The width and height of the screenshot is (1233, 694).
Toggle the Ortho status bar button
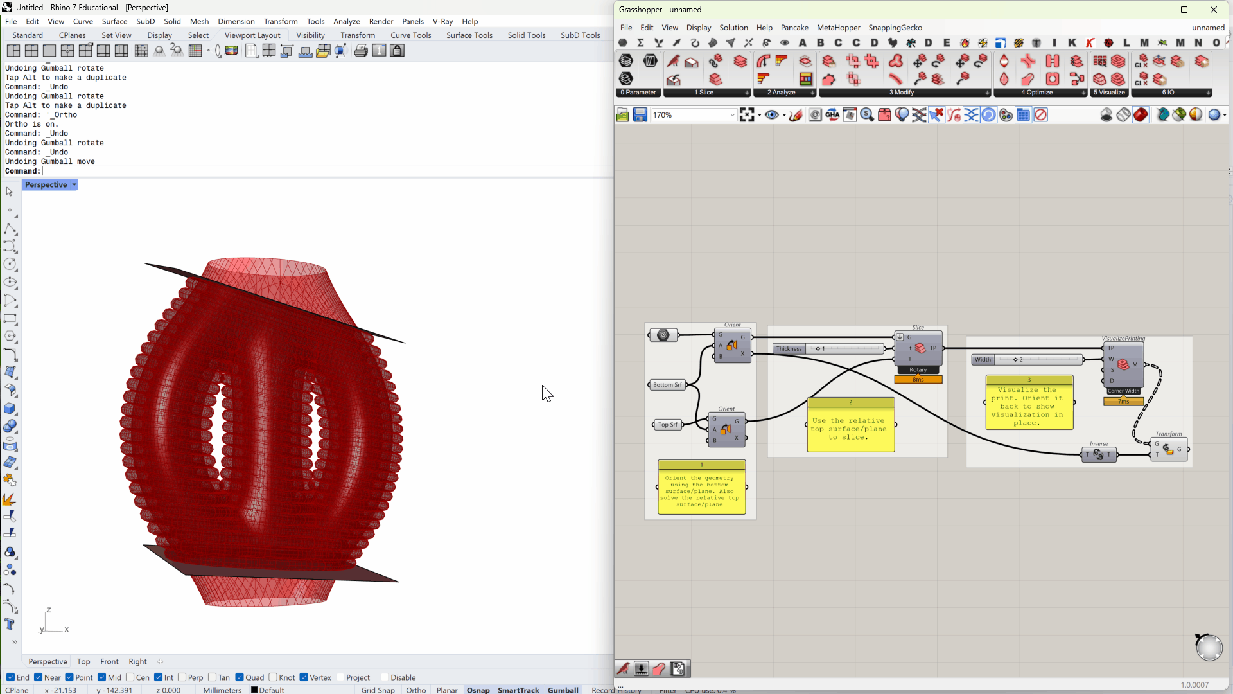tap(415, 690)
